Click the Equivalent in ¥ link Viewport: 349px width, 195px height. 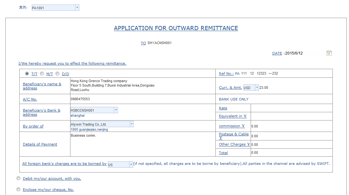coord(233,116)
